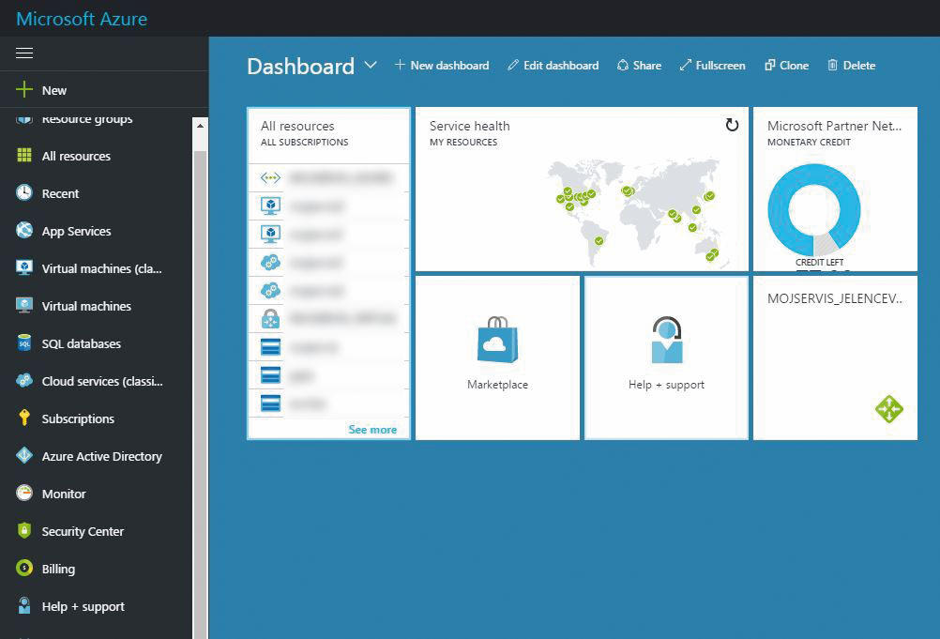940x639 pixels.
Task: Open App Services from the sidebar
Action: [x=76, y=232]
